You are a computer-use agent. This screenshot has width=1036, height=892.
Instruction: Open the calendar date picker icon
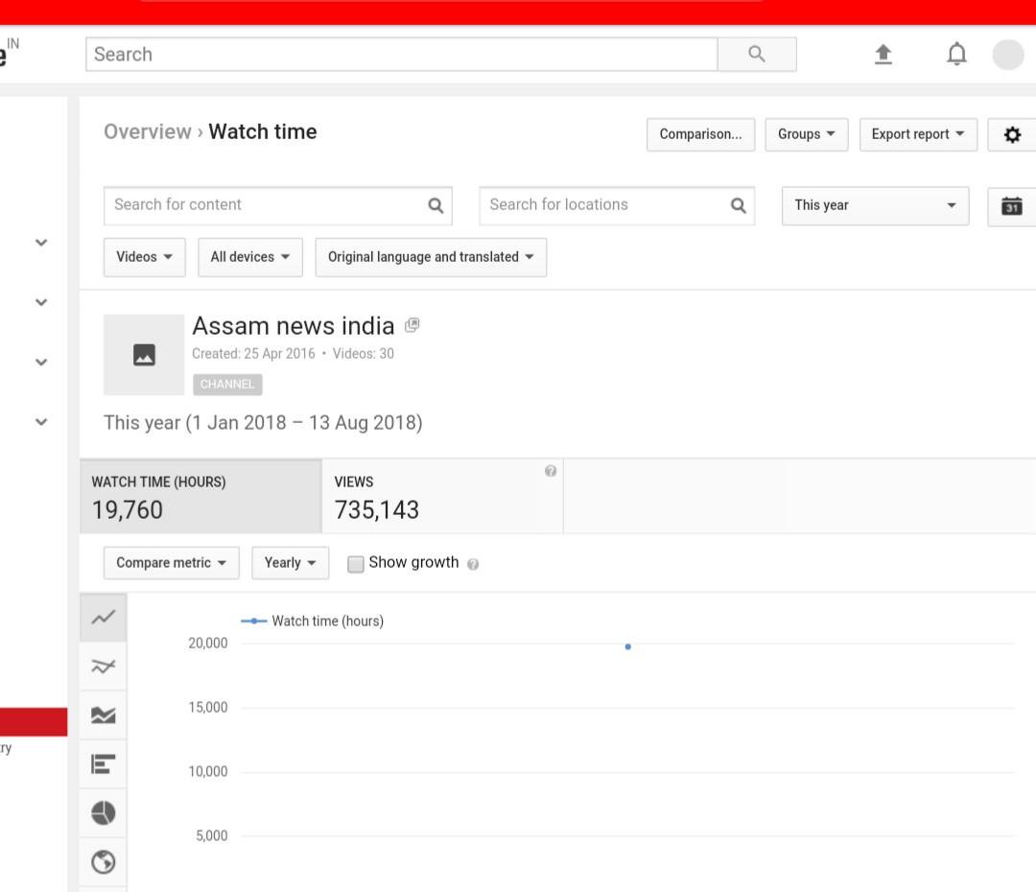[1012, 206]
